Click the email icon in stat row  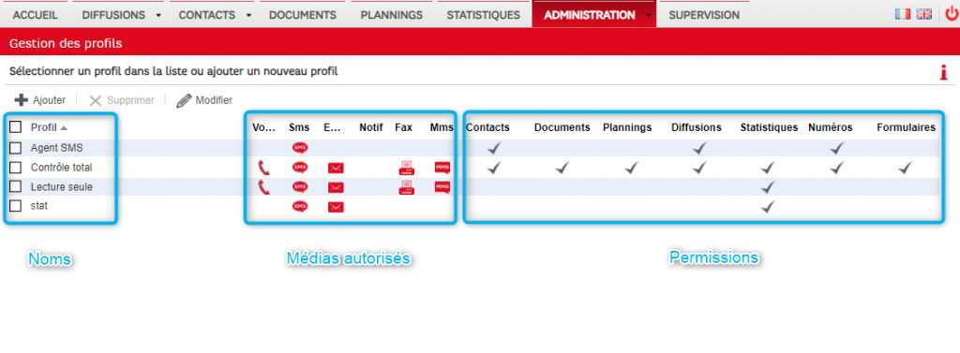[336, 207]
